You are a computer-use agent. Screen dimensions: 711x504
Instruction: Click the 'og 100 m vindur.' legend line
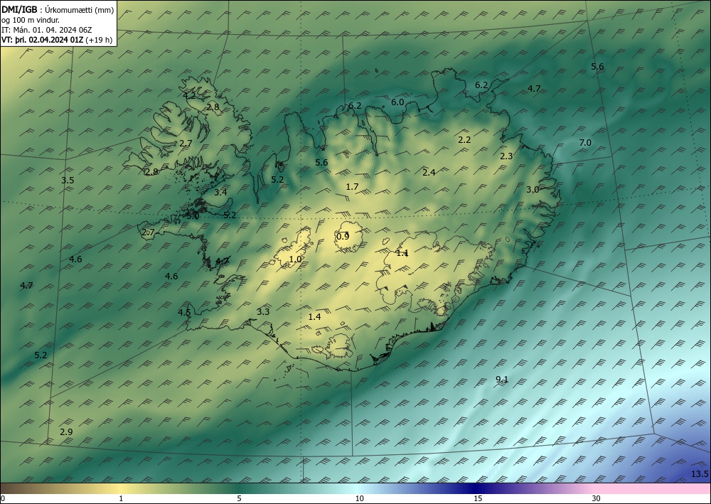tap(31, 20)
